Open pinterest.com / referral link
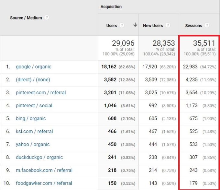Screen dimensions: 220x190 41,92
